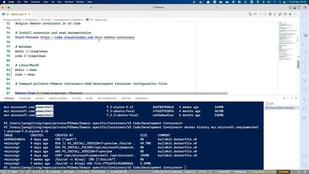Open the Apple menu
Screen dimensions: 309x174
[4, 2]
